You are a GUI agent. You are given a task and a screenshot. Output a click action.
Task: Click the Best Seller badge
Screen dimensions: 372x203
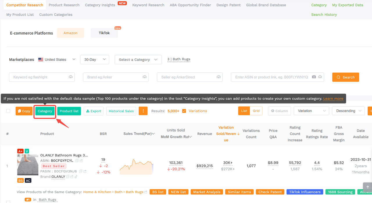pyautogui.click(x=54, y=166)
